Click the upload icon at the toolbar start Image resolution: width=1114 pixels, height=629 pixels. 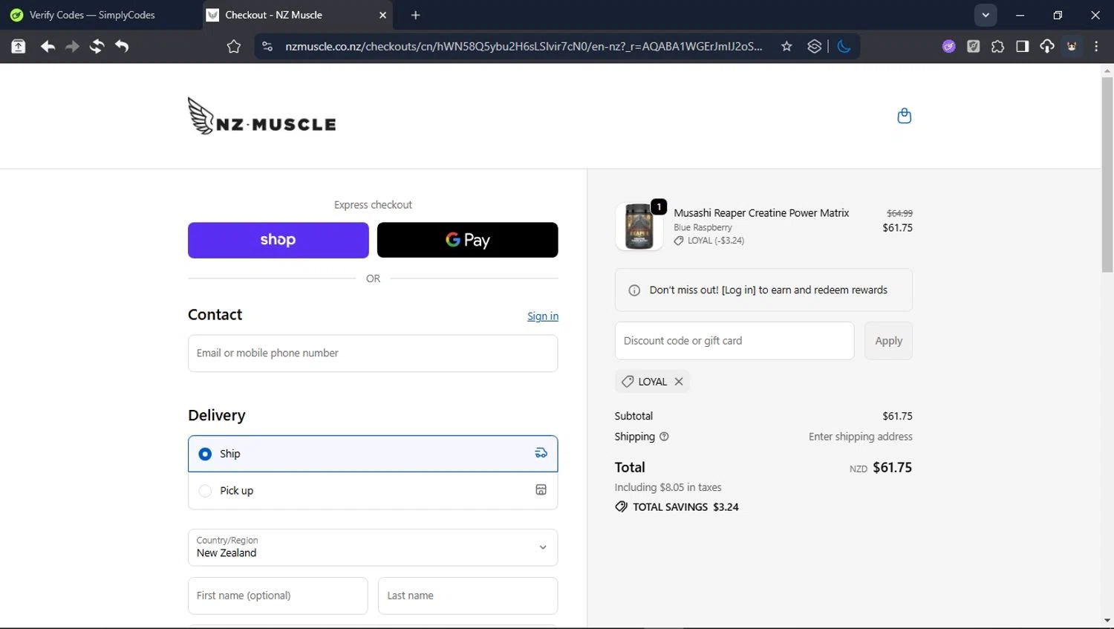click(19, 46)
